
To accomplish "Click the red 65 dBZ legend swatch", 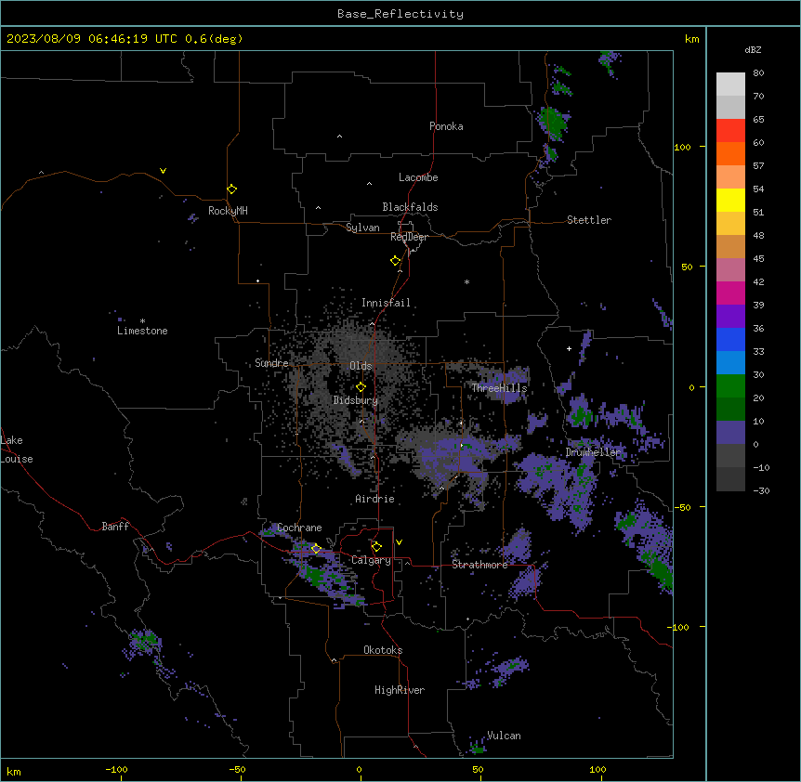I will (x=730, y=131).
